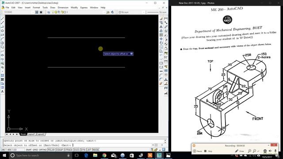Toggle DYN dynamic input

(x=83, y=150)
